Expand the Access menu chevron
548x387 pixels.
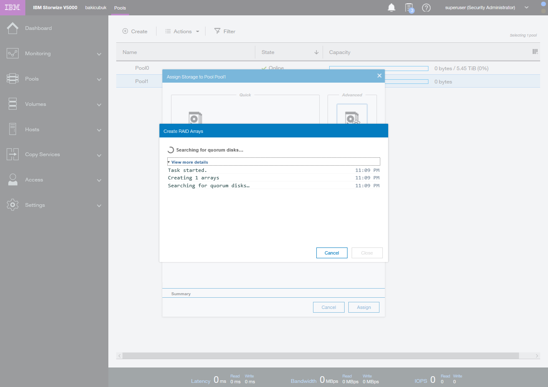(99, 180)
